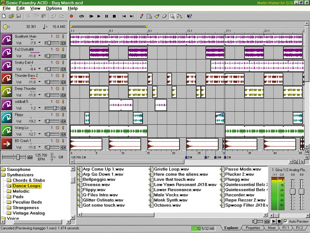The height and width of the screenshot is (233, 310).
Task: Open Vol dropdown on Thunder Bass 2
Action: 39,82
